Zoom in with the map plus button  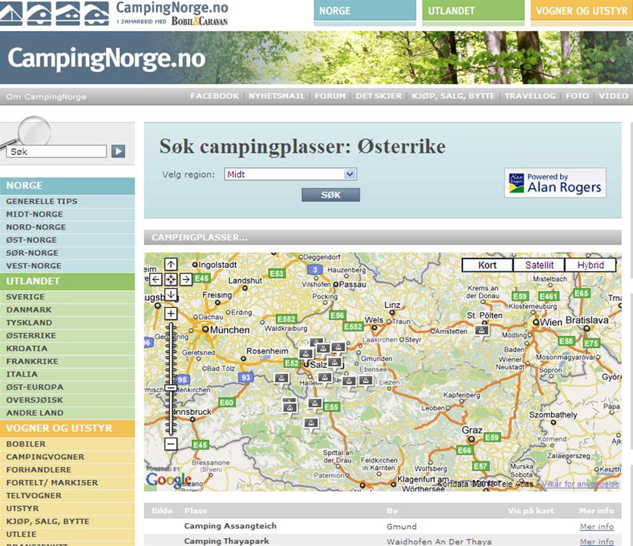[x=171, y=314]
